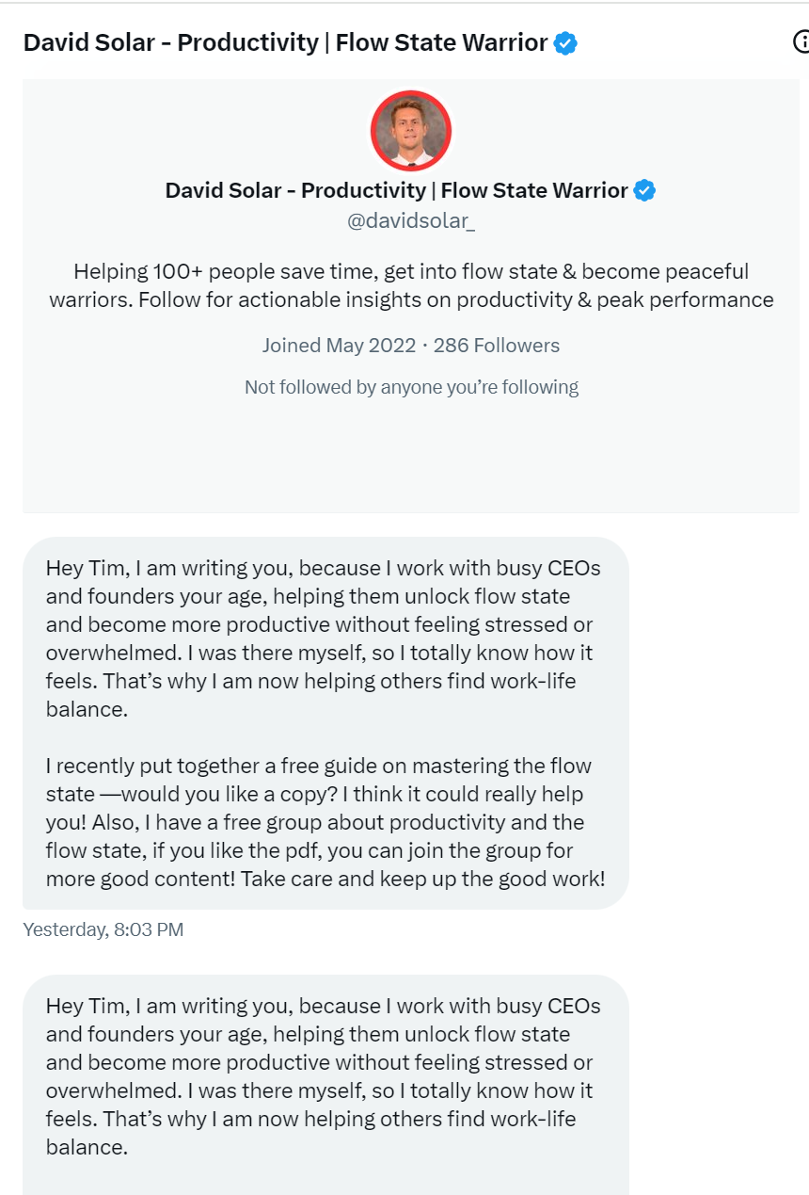Click Hey Tim greeting in the bottom message
Screen dimensions: 809x1195
(88, 1006)
